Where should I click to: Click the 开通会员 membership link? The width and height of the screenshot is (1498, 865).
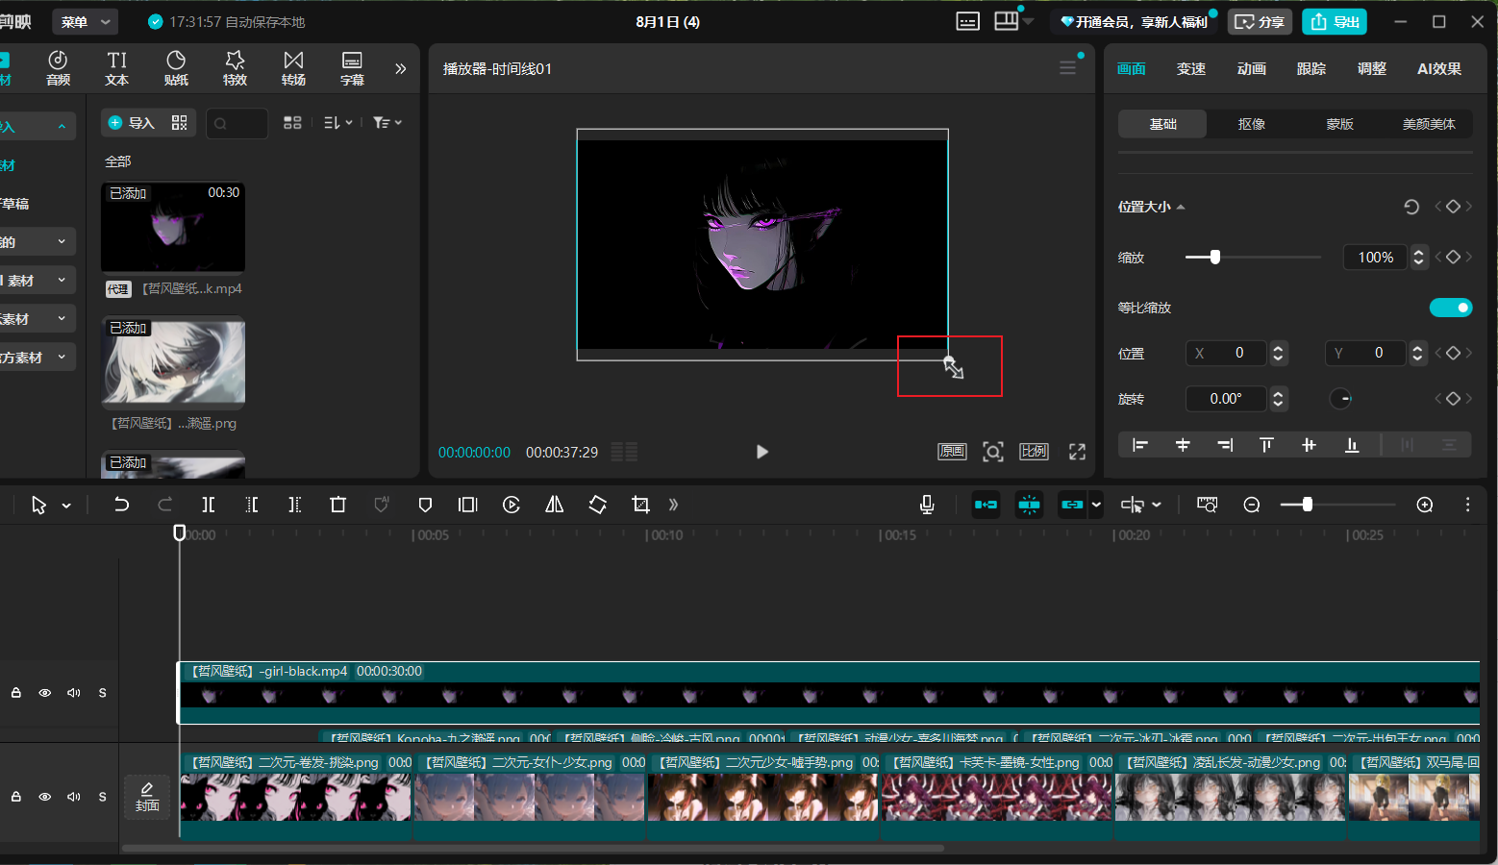click(1135, 21)
